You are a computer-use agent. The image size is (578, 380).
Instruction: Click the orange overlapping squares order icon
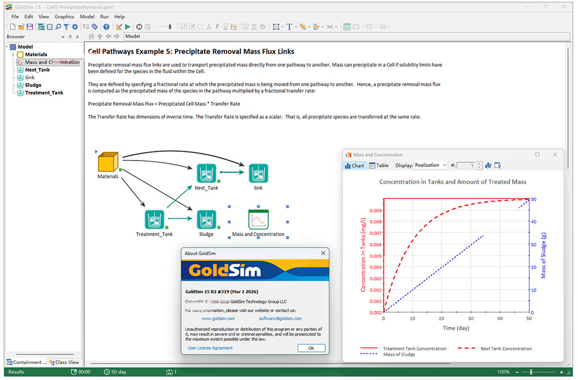303,27
